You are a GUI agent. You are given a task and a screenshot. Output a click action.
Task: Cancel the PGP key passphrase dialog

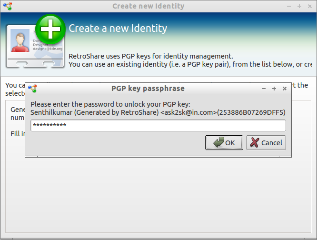[x=266, y=142]
